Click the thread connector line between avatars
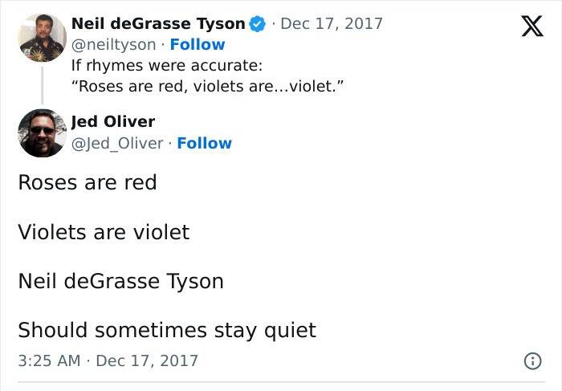 [42, 84]
